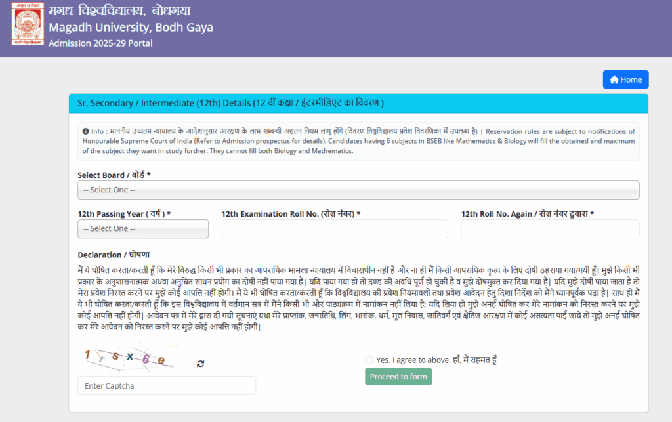672x422 pixels.
Task: Click the '12th Roll No. Again' label
Action: click(528, 214)
